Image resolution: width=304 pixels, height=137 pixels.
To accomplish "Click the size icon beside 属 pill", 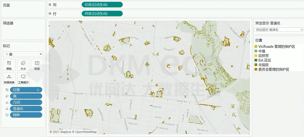I will [x=7, y=96].
